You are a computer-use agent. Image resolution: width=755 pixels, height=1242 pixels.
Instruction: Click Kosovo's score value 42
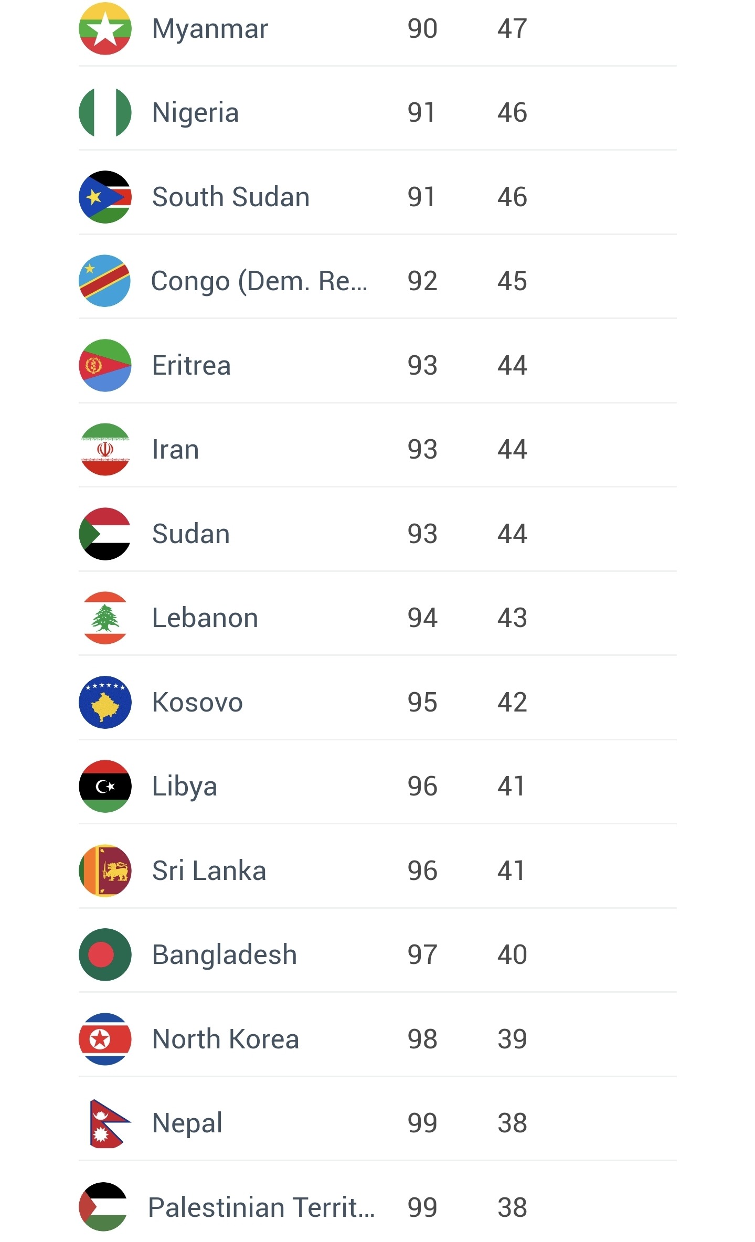(x=512, y=702)
